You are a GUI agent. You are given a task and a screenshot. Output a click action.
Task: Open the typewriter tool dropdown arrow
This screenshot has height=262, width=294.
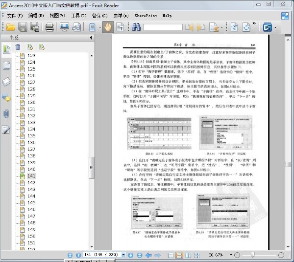point(222,27)
